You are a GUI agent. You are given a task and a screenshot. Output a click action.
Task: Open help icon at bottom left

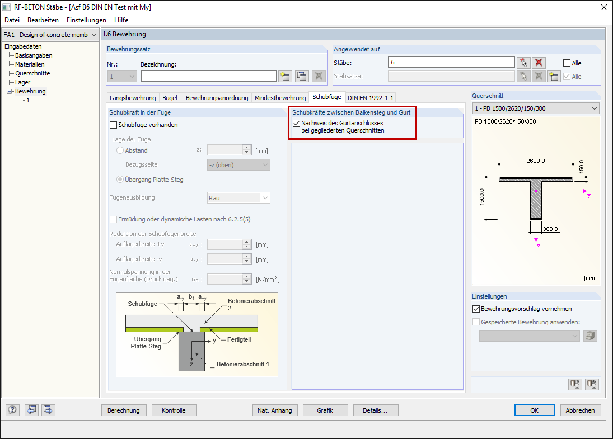click(x=12, y=410)
